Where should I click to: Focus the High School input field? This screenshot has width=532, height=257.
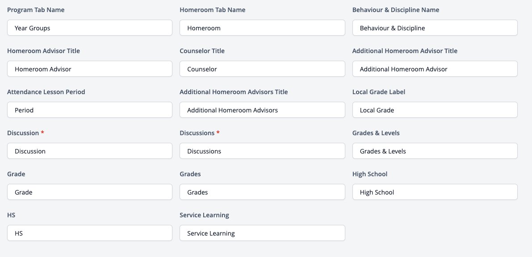(435, 192)
